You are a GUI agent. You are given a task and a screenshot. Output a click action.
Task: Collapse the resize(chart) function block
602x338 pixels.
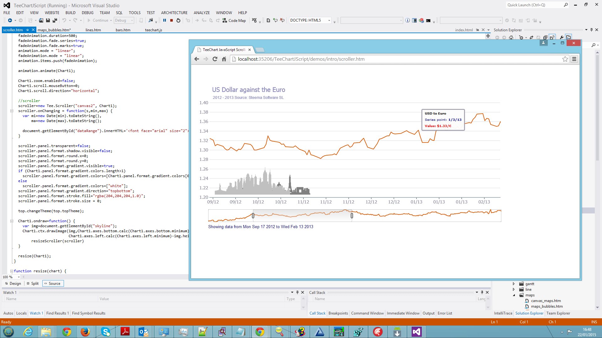pyautogui.click(x=12, y=271)
